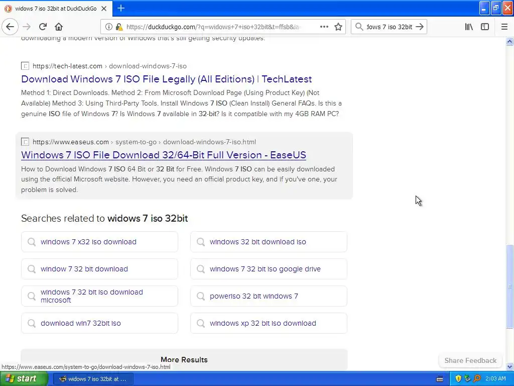Click the keyboard icon in the taskbar

coord(440,379)
